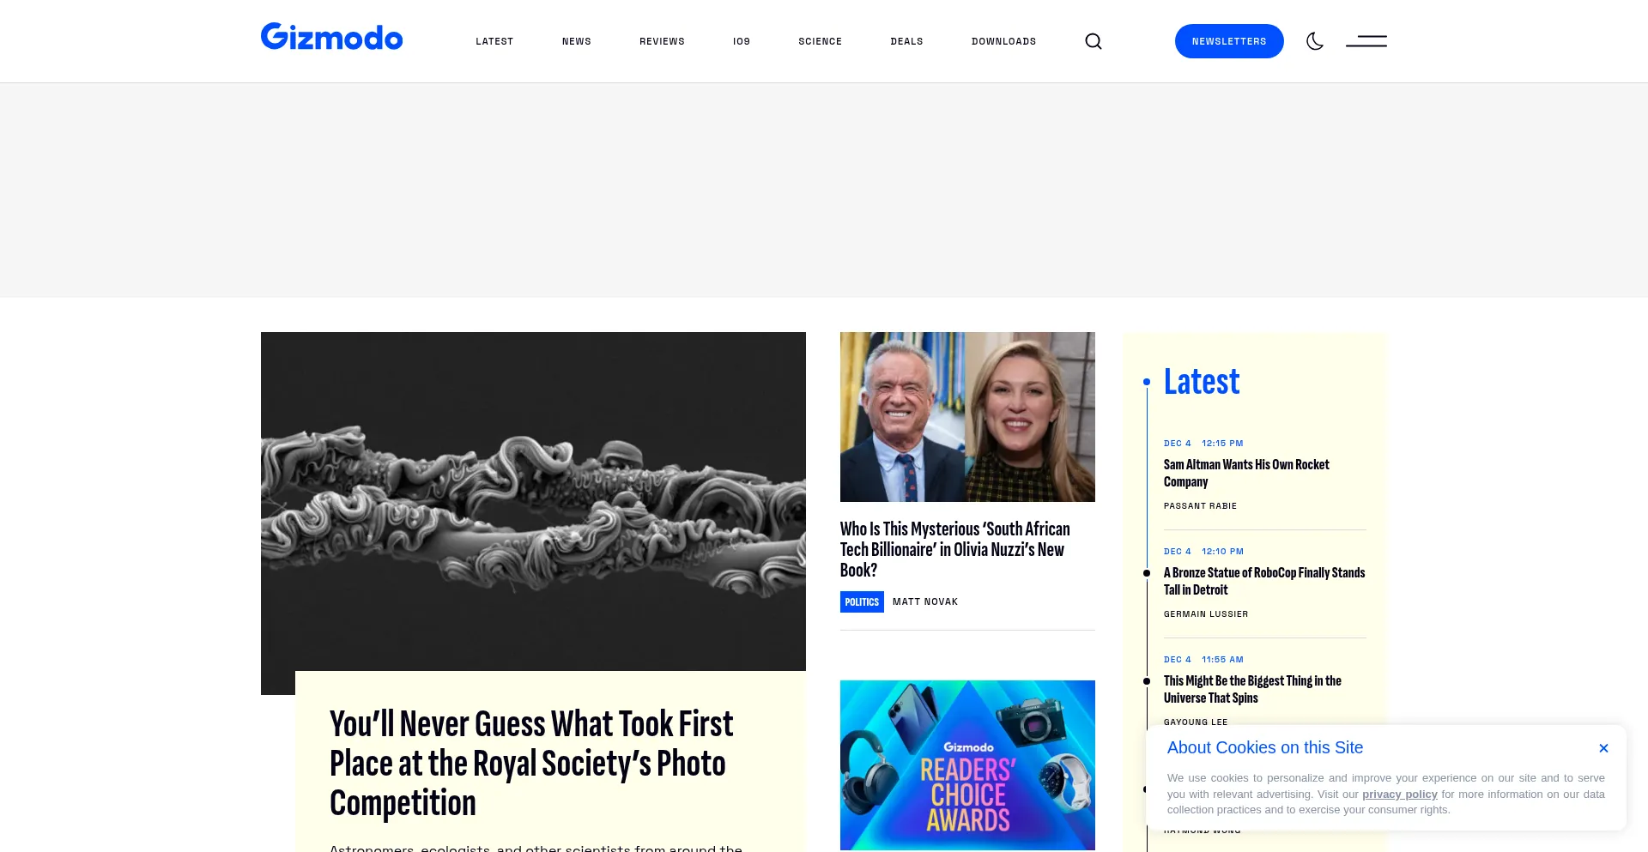
Task: Select io9 in navigation
Action: point(742,41)
